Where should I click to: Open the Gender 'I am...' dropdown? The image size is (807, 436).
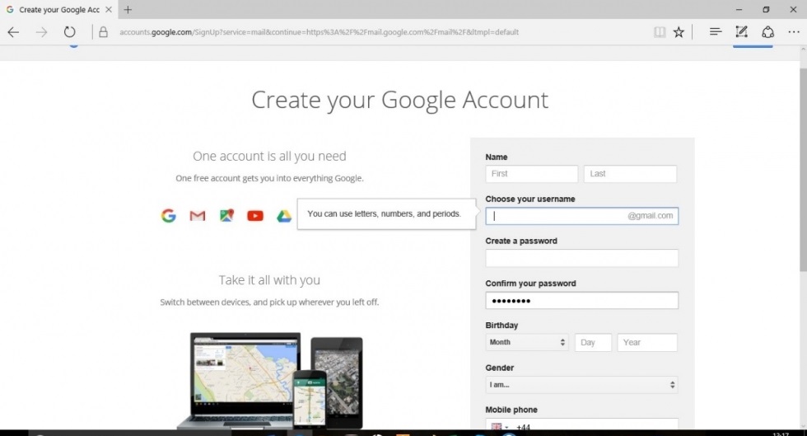point(581,385)
